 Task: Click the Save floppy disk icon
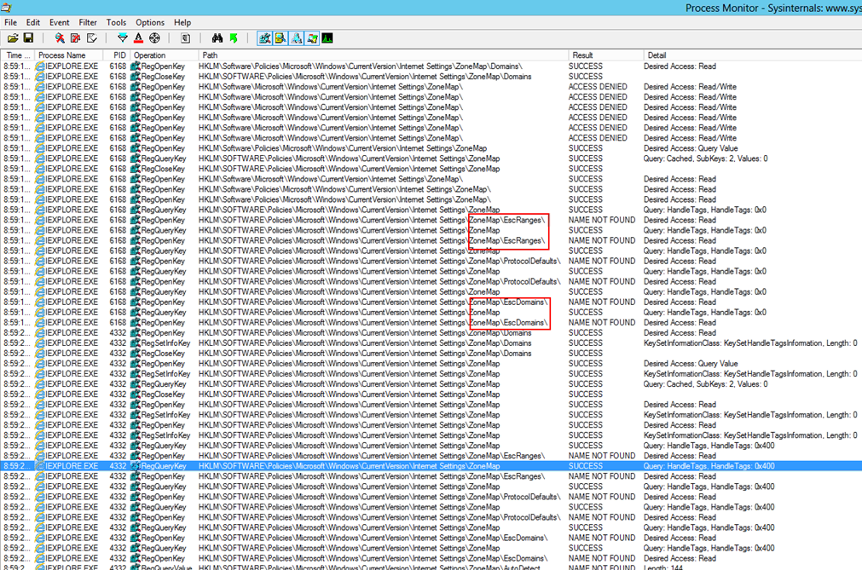pos(28,37)
